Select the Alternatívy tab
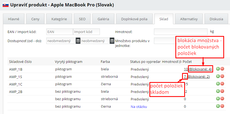 tap(189, 19)
